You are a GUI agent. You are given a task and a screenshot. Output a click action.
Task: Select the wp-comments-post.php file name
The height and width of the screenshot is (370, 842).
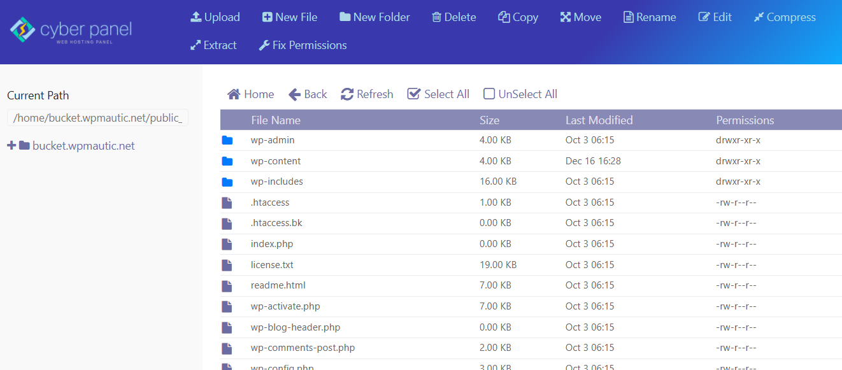(303, 348)
